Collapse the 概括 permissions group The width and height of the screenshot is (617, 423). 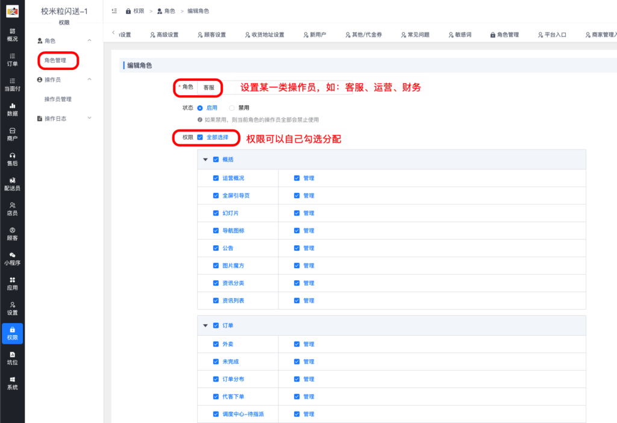pyautogui.click(x=205, y=161)
